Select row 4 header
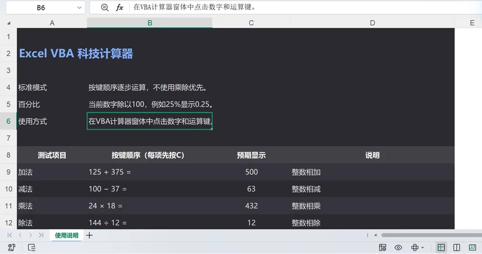 8,87
